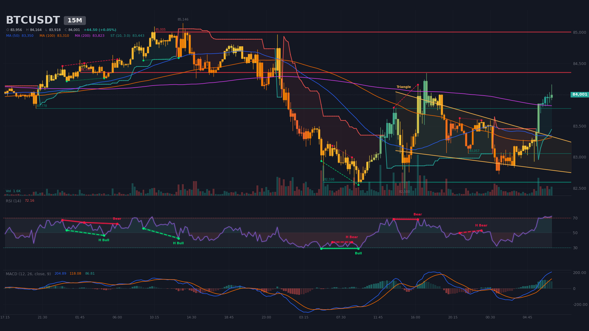The image size is (589, 331).
Task: Click the MACD -200.00 axis label
Action: (580, 305)
